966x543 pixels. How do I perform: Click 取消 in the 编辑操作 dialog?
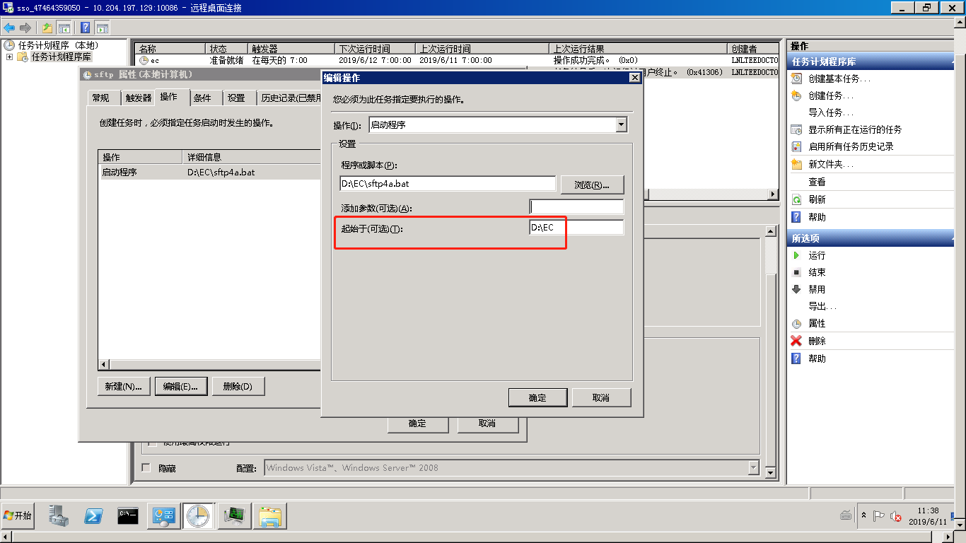click(x=601, y=397)
